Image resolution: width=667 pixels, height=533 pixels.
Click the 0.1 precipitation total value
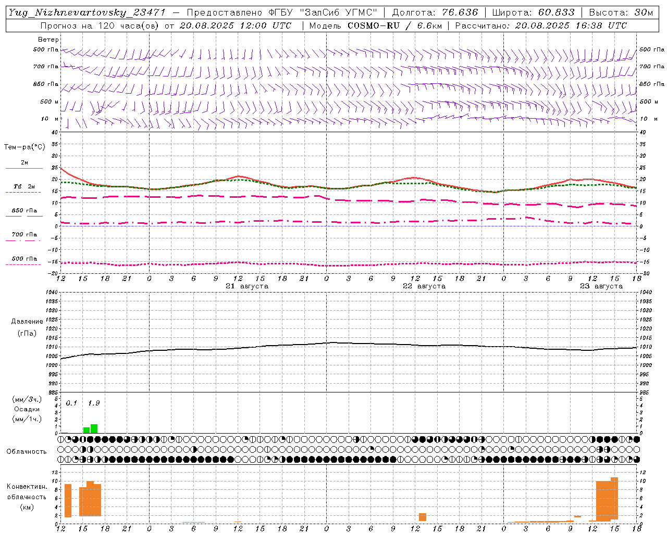click(71, 403)
